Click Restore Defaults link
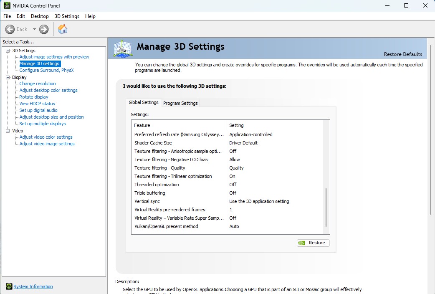Screen dimensions: 435x294 tap(403, 54)
